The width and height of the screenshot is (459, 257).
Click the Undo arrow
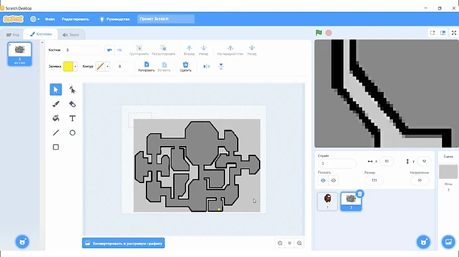109,50
